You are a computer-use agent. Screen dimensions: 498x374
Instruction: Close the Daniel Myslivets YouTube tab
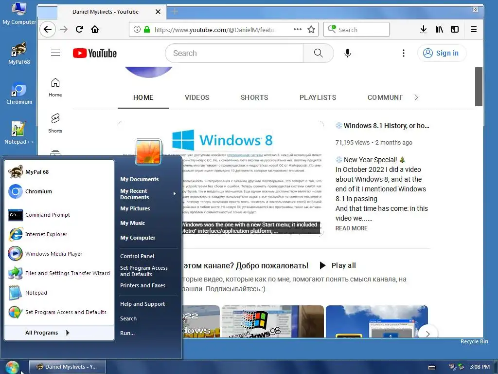(x=158, y=12)
